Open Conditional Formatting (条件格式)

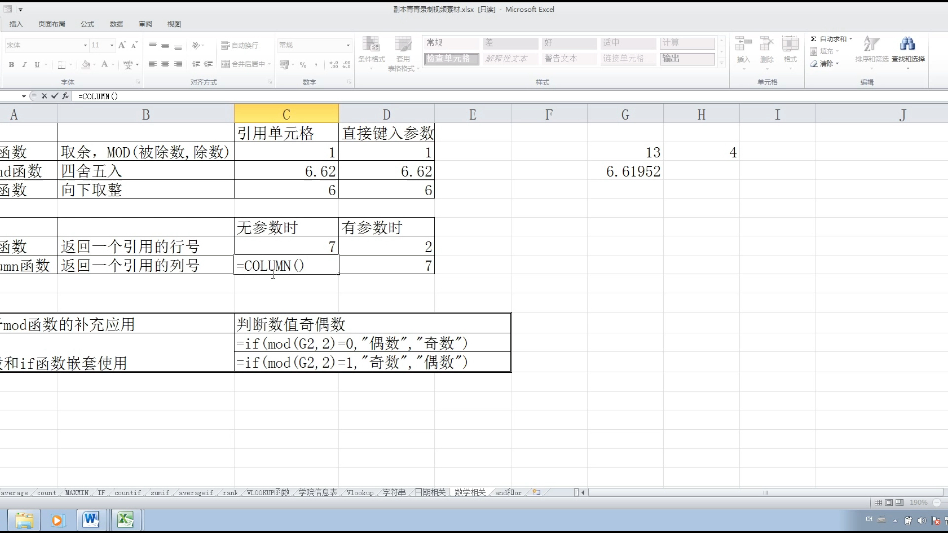(x=371, y=49)
